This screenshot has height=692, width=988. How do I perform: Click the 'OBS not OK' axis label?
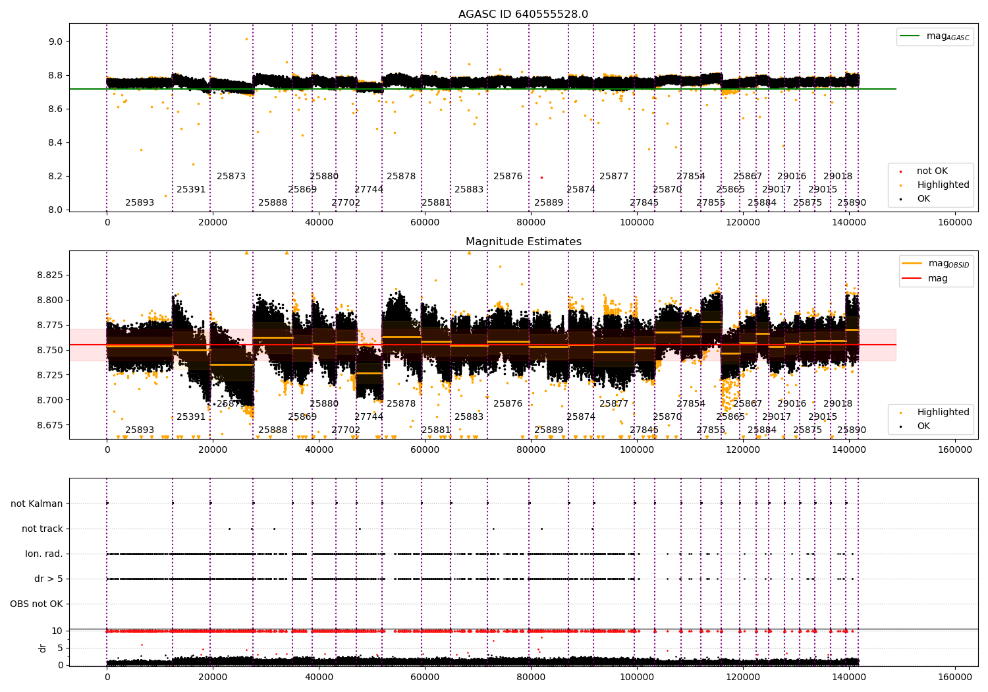pyautogui.click(x=37, y=604)
